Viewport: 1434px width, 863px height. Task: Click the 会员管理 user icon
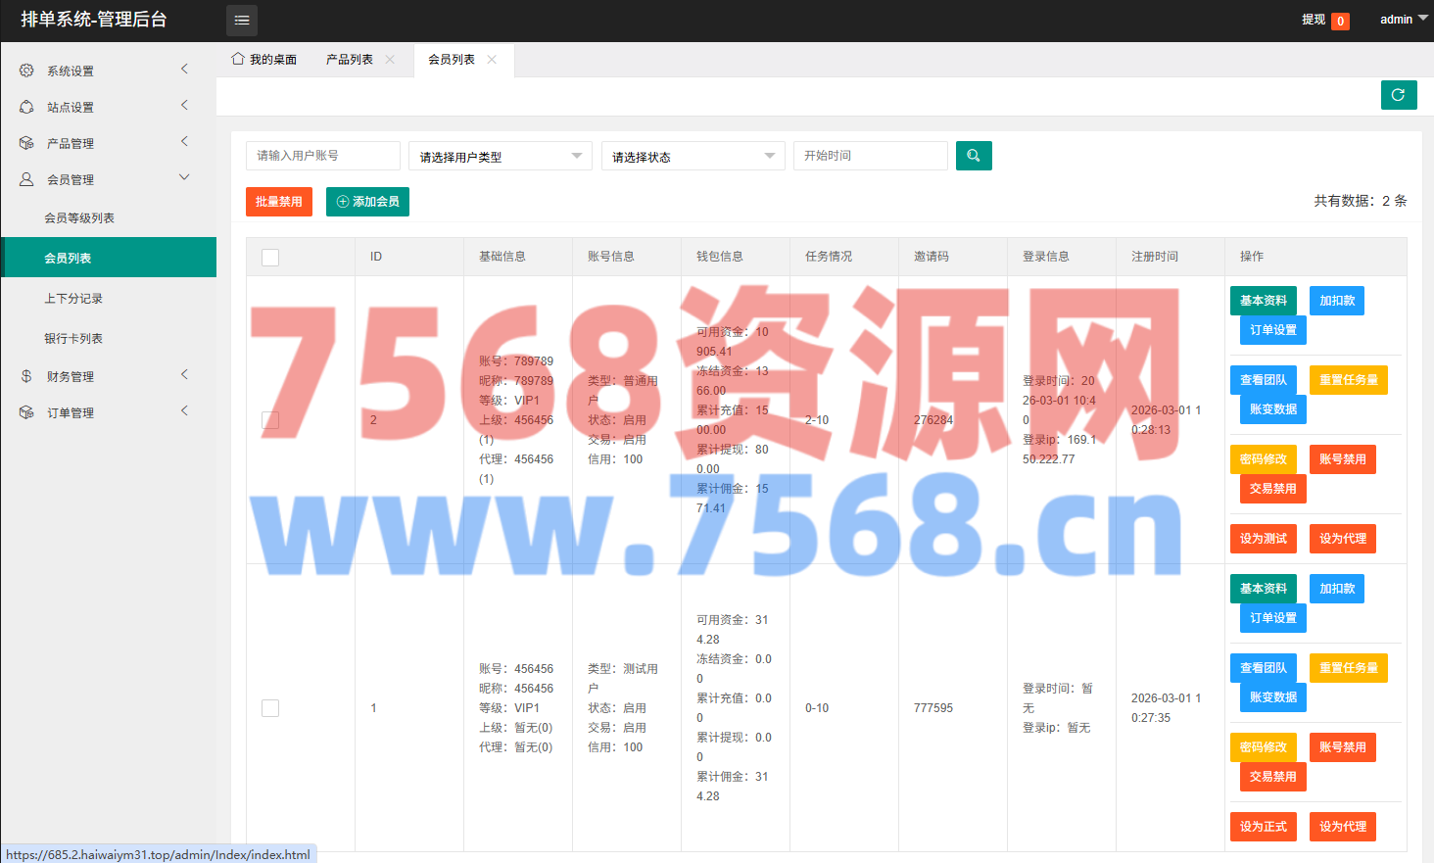point(26,179)
